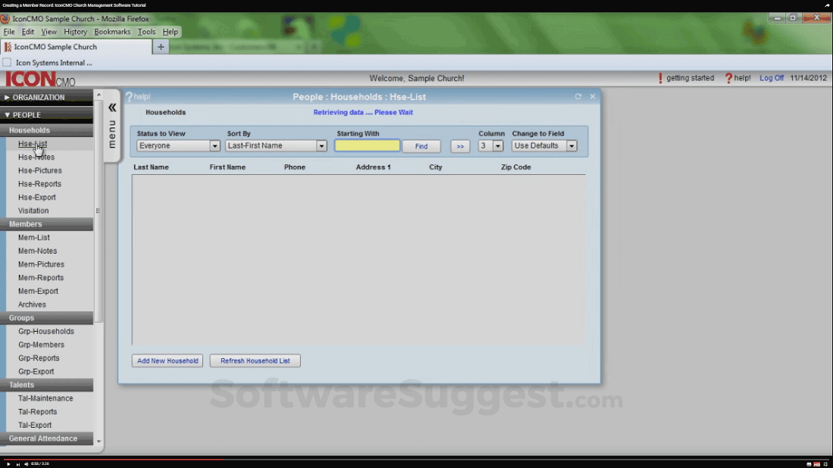Open the Firefox Edit menu
The width and height of the screenshot is (833, 468).
[27, 32]
